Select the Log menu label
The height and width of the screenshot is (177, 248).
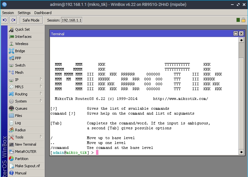[x=18, y=123]
